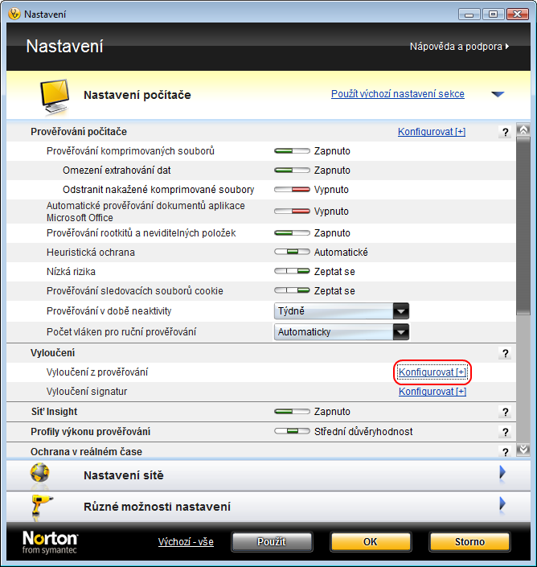Click the Norton icon in the title bar
This screenshot has width=537, height=567.
(x=14, y=14)
